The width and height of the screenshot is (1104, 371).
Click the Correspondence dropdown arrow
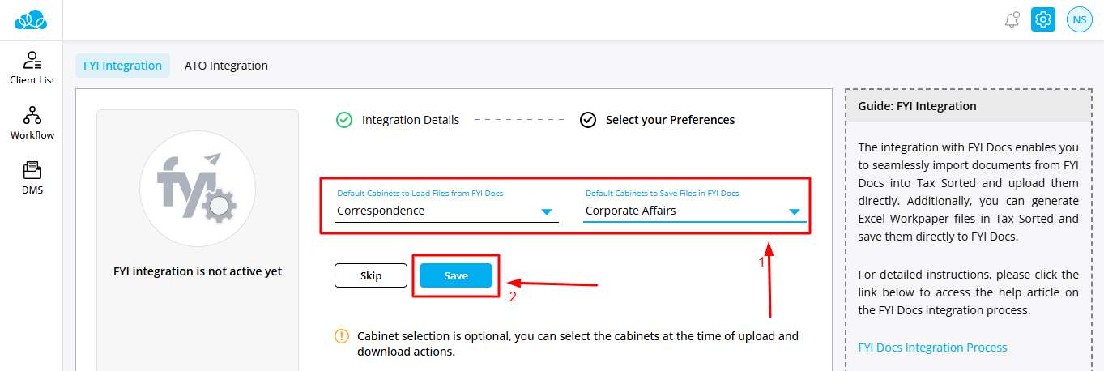pos(547,211)
